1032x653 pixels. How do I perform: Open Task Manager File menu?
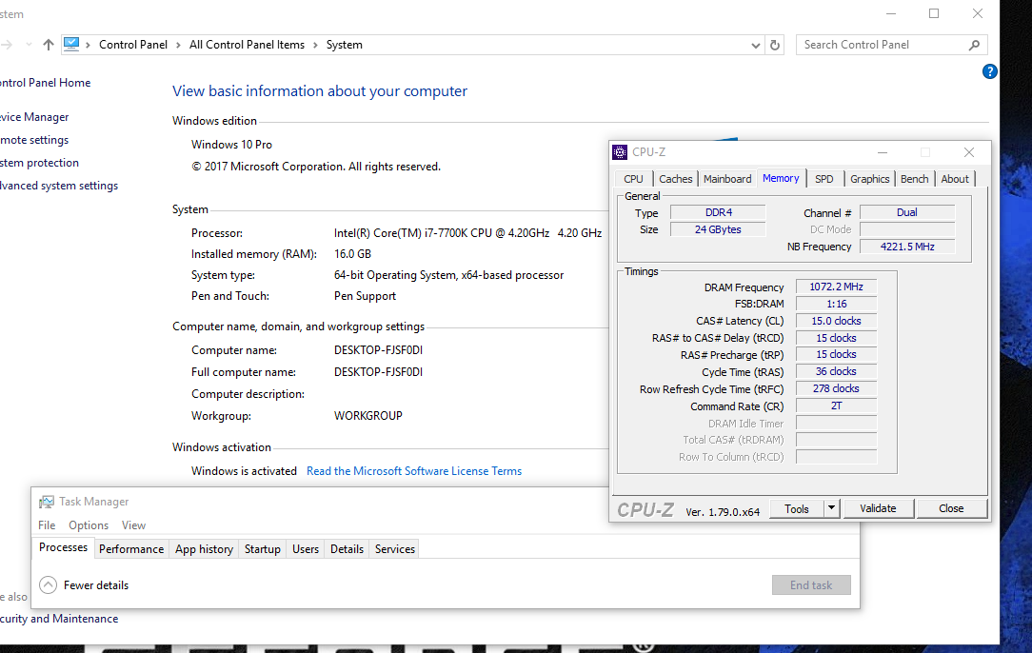pos(47,525)
